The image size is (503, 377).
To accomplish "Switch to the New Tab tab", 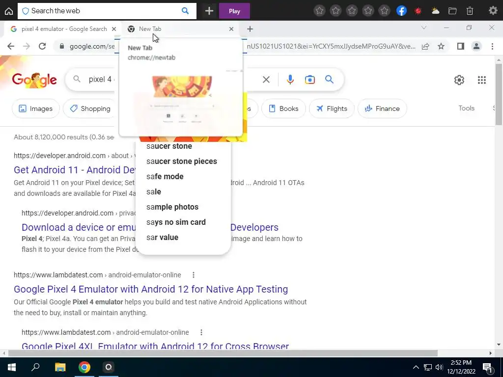I will tap(180, 29).
